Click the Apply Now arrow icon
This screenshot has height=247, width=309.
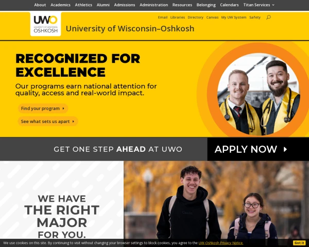click(285, 150)
